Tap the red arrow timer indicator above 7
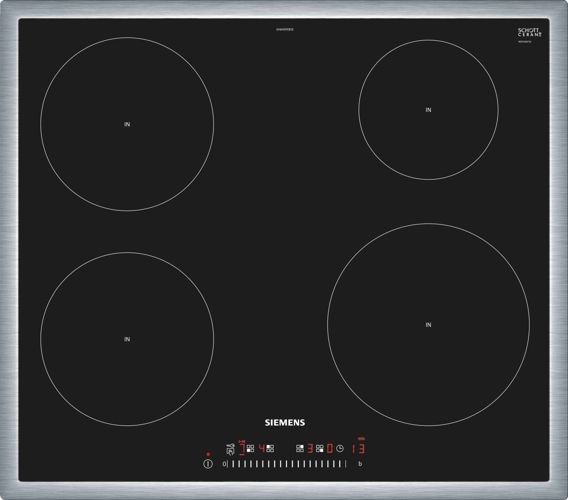The width and height of the screenshot is (568, 500). [x=242, y=441]
